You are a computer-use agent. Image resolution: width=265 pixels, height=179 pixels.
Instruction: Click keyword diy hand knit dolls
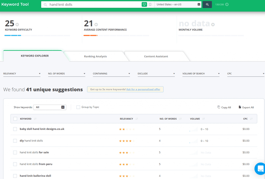click(x=31, y=141)
